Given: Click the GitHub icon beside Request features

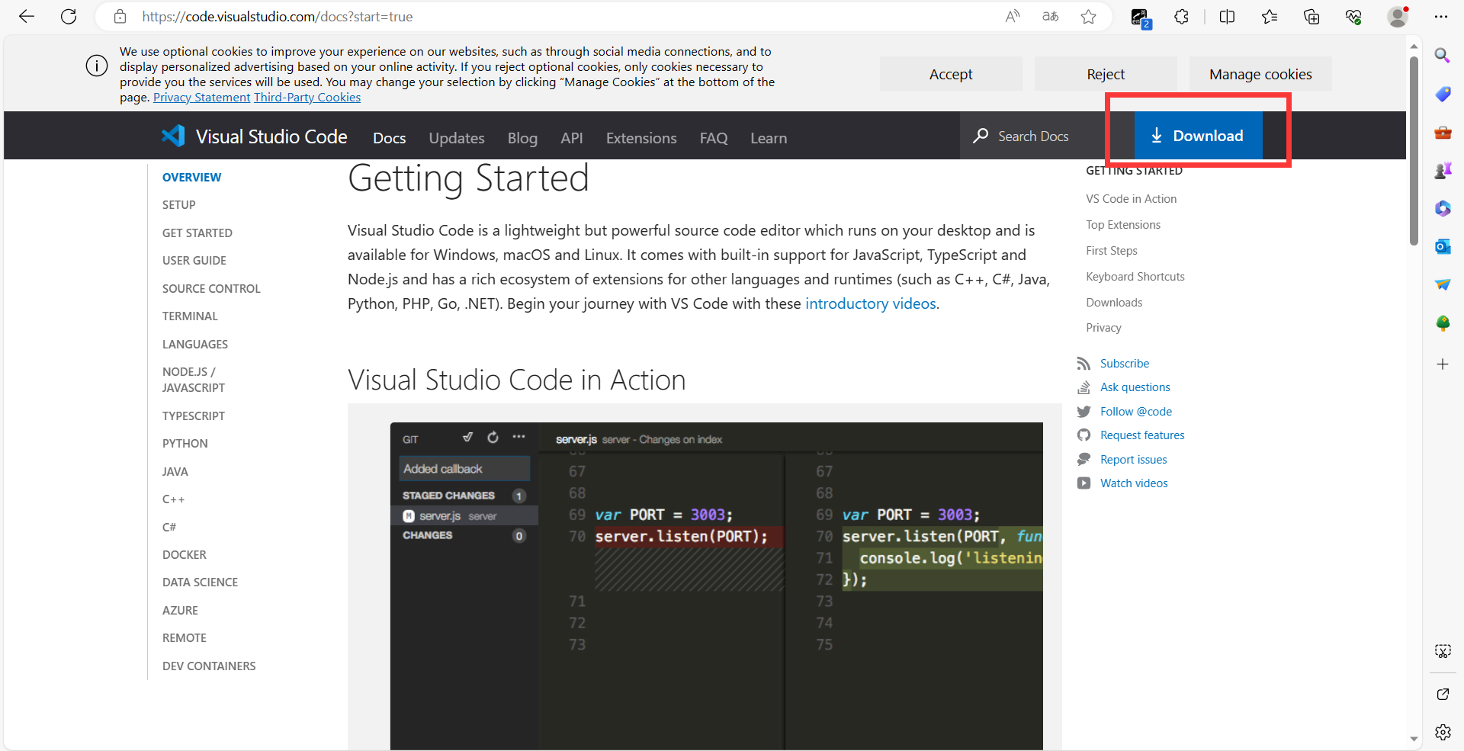Looking at the screenshot, I should (1084, 435).
